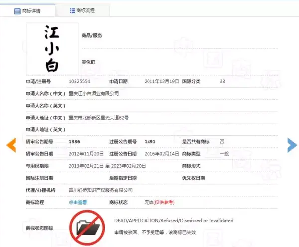299x247 pixels.
Task: Click the 商标流程 bullet list icon
Action: point(72,10)
